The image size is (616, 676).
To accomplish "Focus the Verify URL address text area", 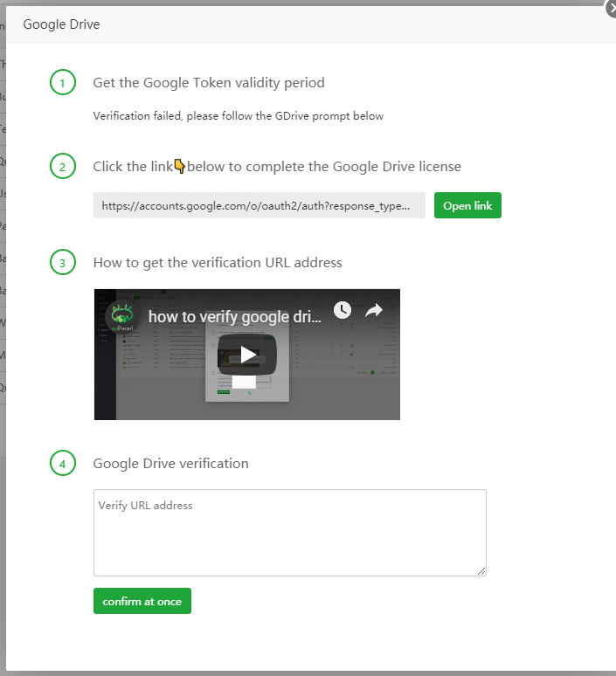I will (290, 533).
